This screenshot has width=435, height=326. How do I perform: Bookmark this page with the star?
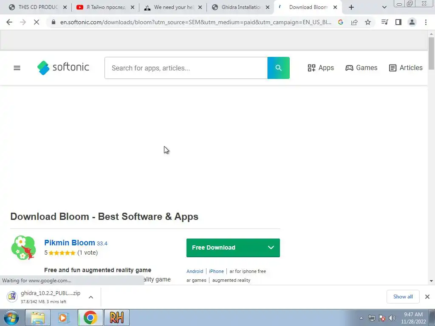pos(368,22)
